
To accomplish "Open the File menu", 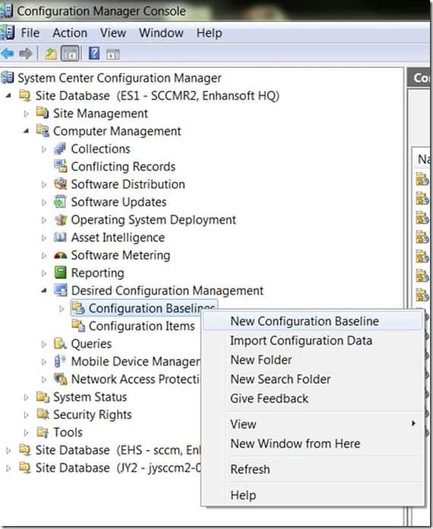I will [x=30, y=33].
